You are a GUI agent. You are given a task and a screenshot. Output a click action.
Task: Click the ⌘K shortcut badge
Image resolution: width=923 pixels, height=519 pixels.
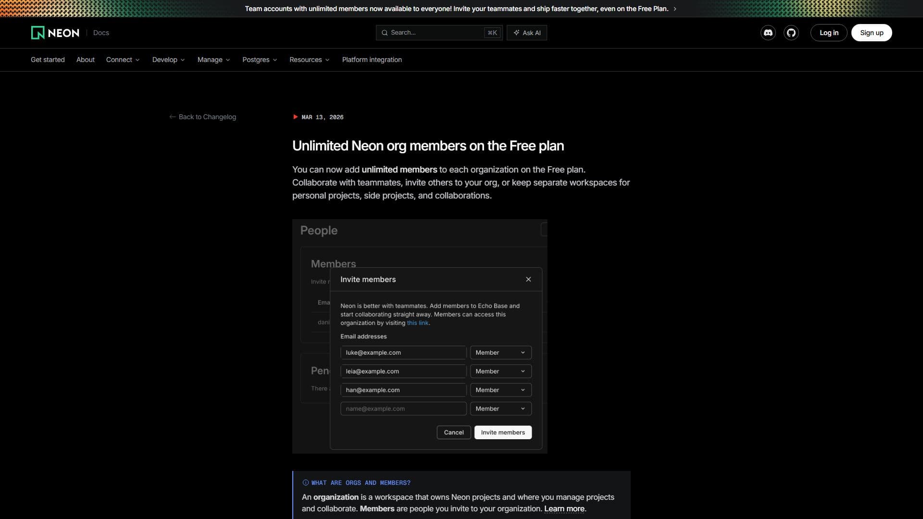(x=492, y=33)
